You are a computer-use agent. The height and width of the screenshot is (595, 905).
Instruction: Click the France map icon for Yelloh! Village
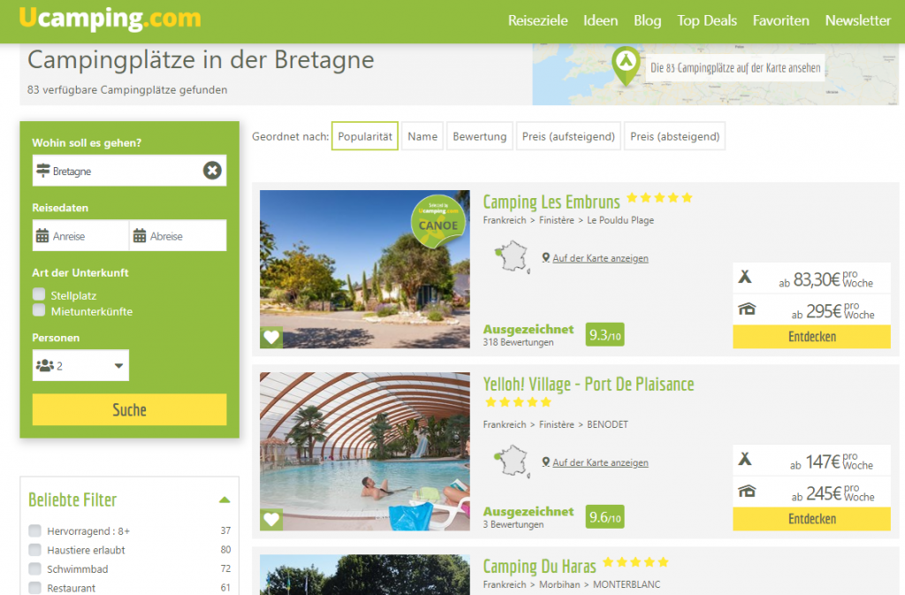click(x=513, y=462)
